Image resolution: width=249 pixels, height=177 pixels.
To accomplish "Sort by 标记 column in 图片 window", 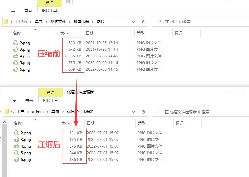I will click(x=178, y=33).
